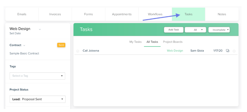This screenshot has width=247, height=112.
Task: Mark Call Joleena task complete with circle check
Action: click(78, 51)
